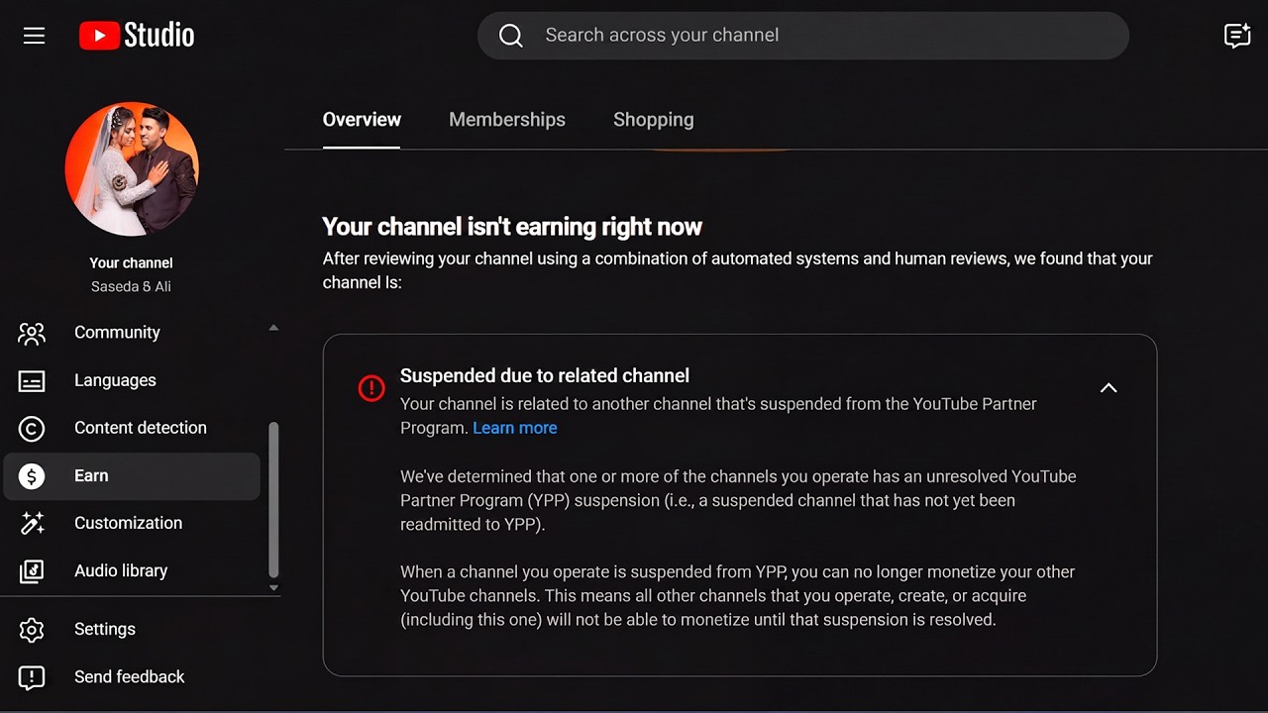This screenshot has width=1268, height=713.
Task: Click the Customization magic wand icon
Action: pos(32,523)
